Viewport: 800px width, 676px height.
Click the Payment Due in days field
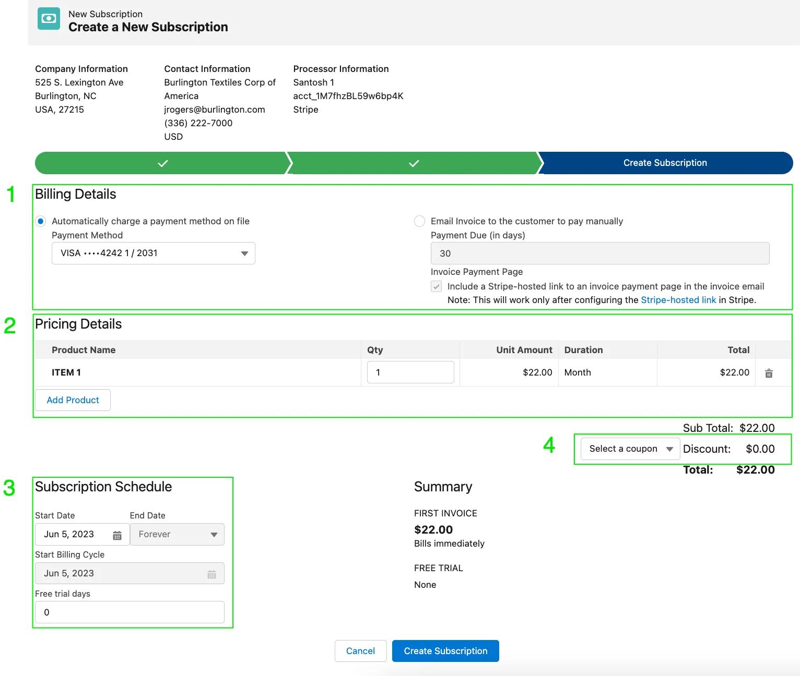pos(600,253)
